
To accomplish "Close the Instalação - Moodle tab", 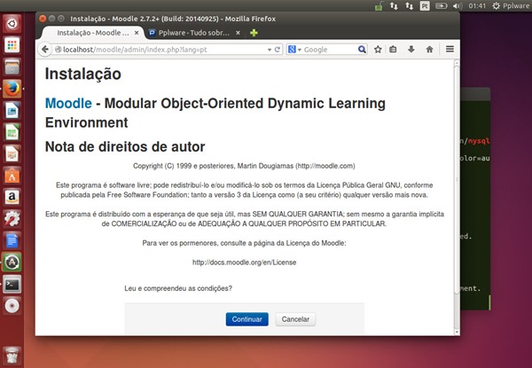I will click(137, 33).
